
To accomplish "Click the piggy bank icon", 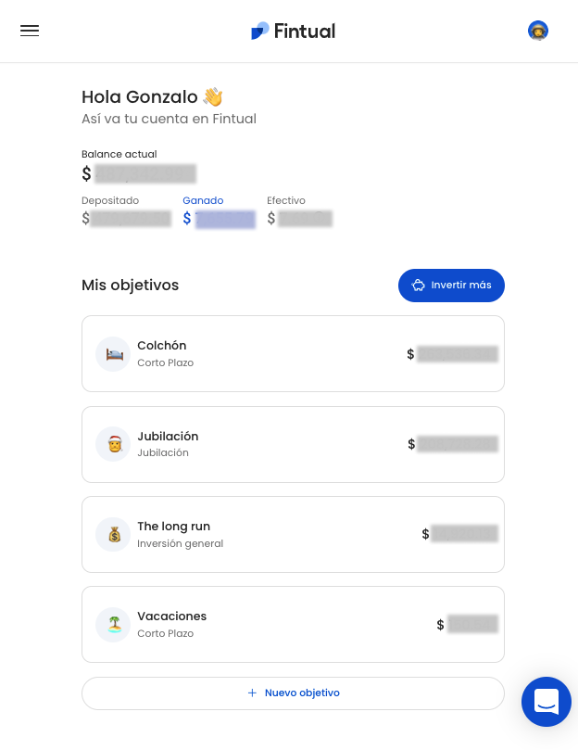I will click(x=419, y=286).
